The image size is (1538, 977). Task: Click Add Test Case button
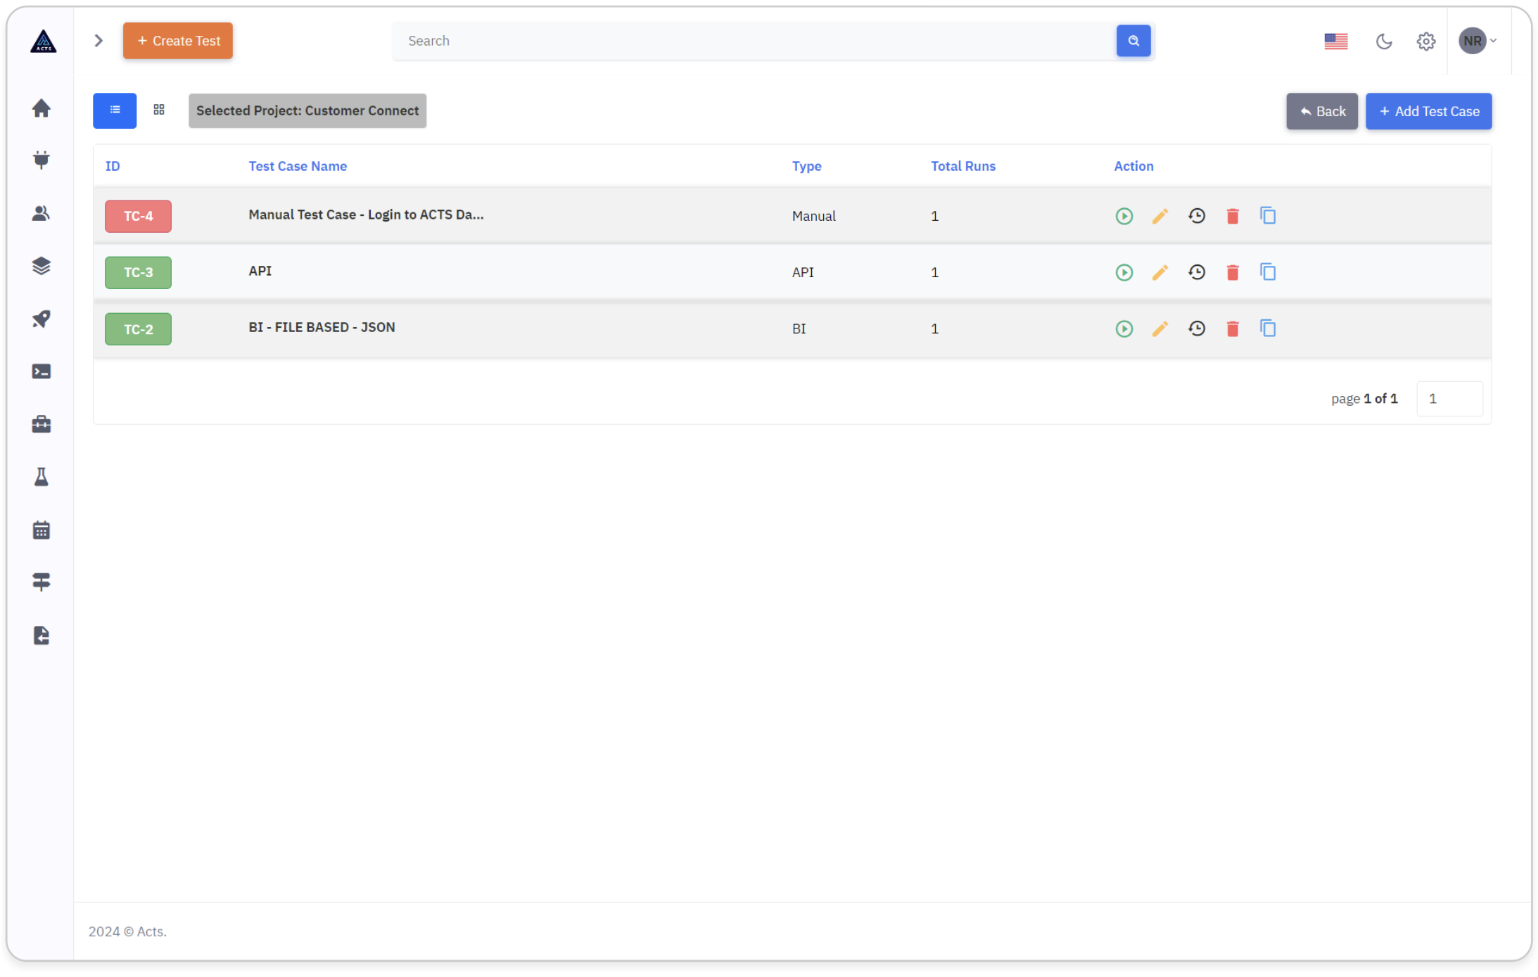[1428, 111]
